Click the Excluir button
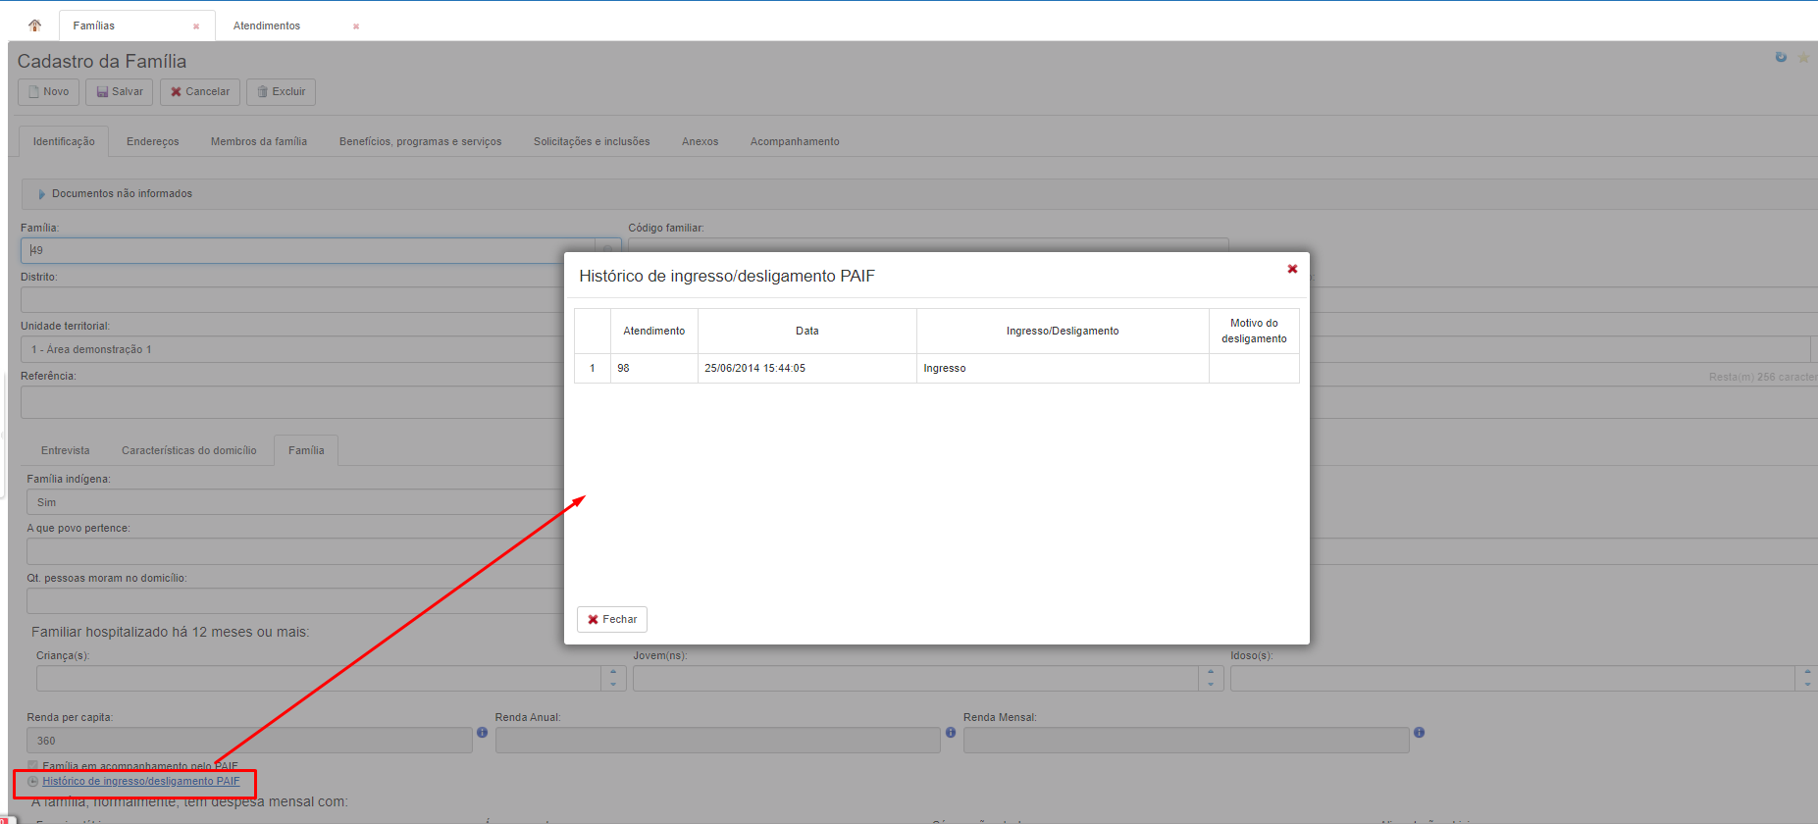Viewport: 1818px width, 824px height. coord(281,92)
